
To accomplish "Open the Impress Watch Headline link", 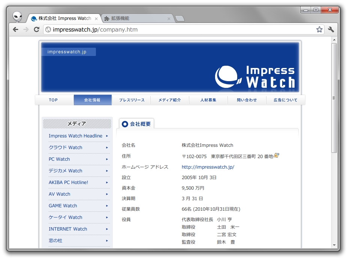I will click(x=75, y=136).
